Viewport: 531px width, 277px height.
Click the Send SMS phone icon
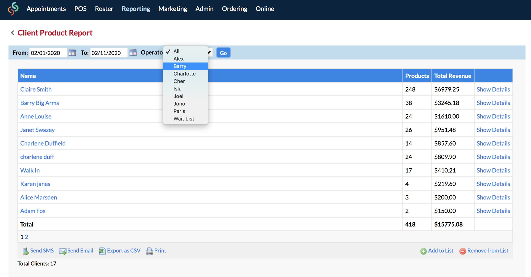tap(26, 251)
